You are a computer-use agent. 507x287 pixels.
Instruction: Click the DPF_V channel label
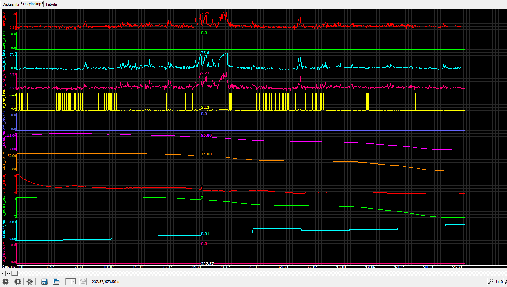4,19
